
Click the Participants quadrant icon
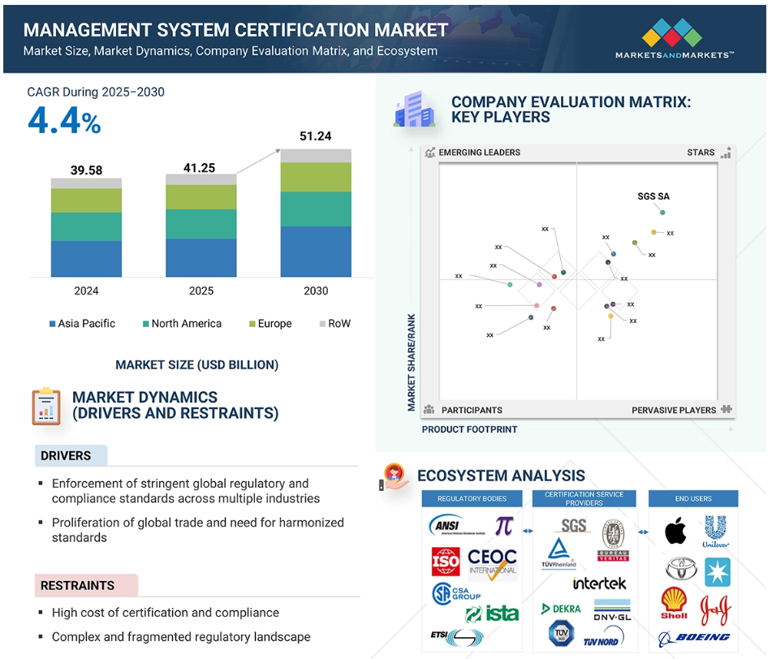[429, 410]
